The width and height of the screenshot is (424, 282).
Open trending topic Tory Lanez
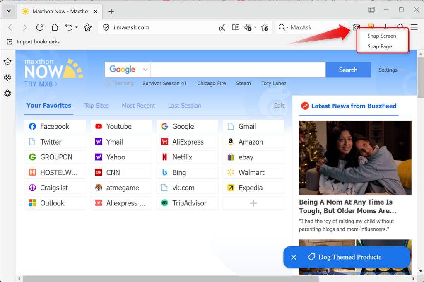[x=274, y=84]
